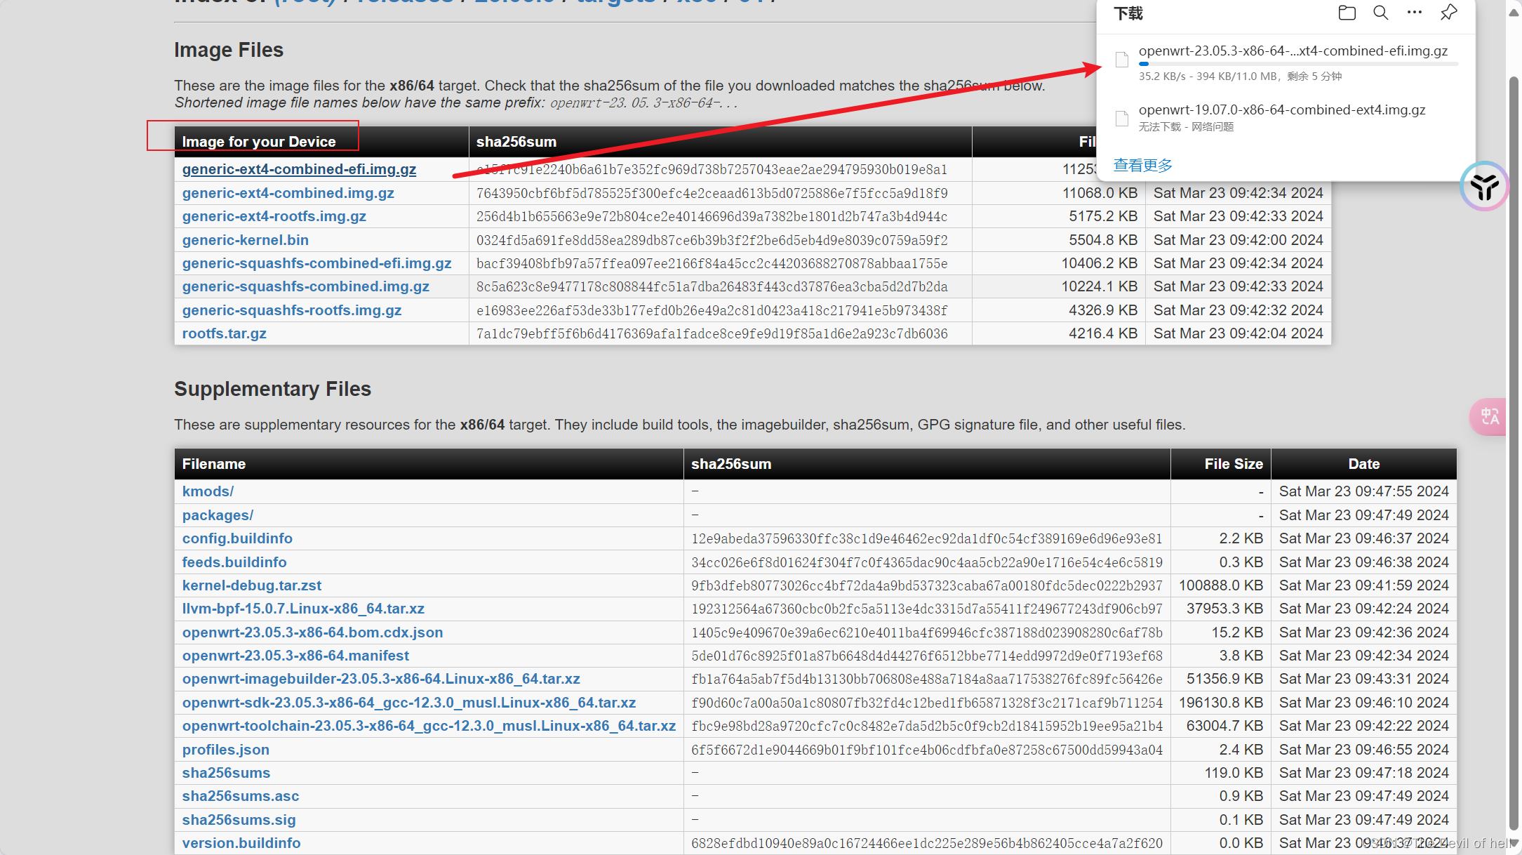Open the packages/ directory

pyautogui.click(x=218, y=515)
